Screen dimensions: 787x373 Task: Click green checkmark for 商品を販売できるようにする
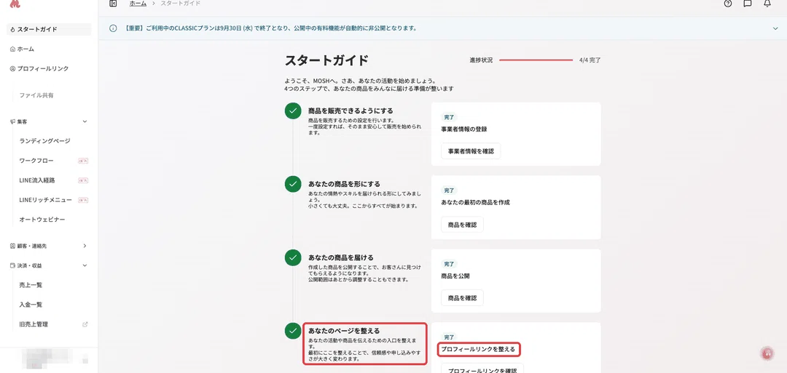(293, 111)
